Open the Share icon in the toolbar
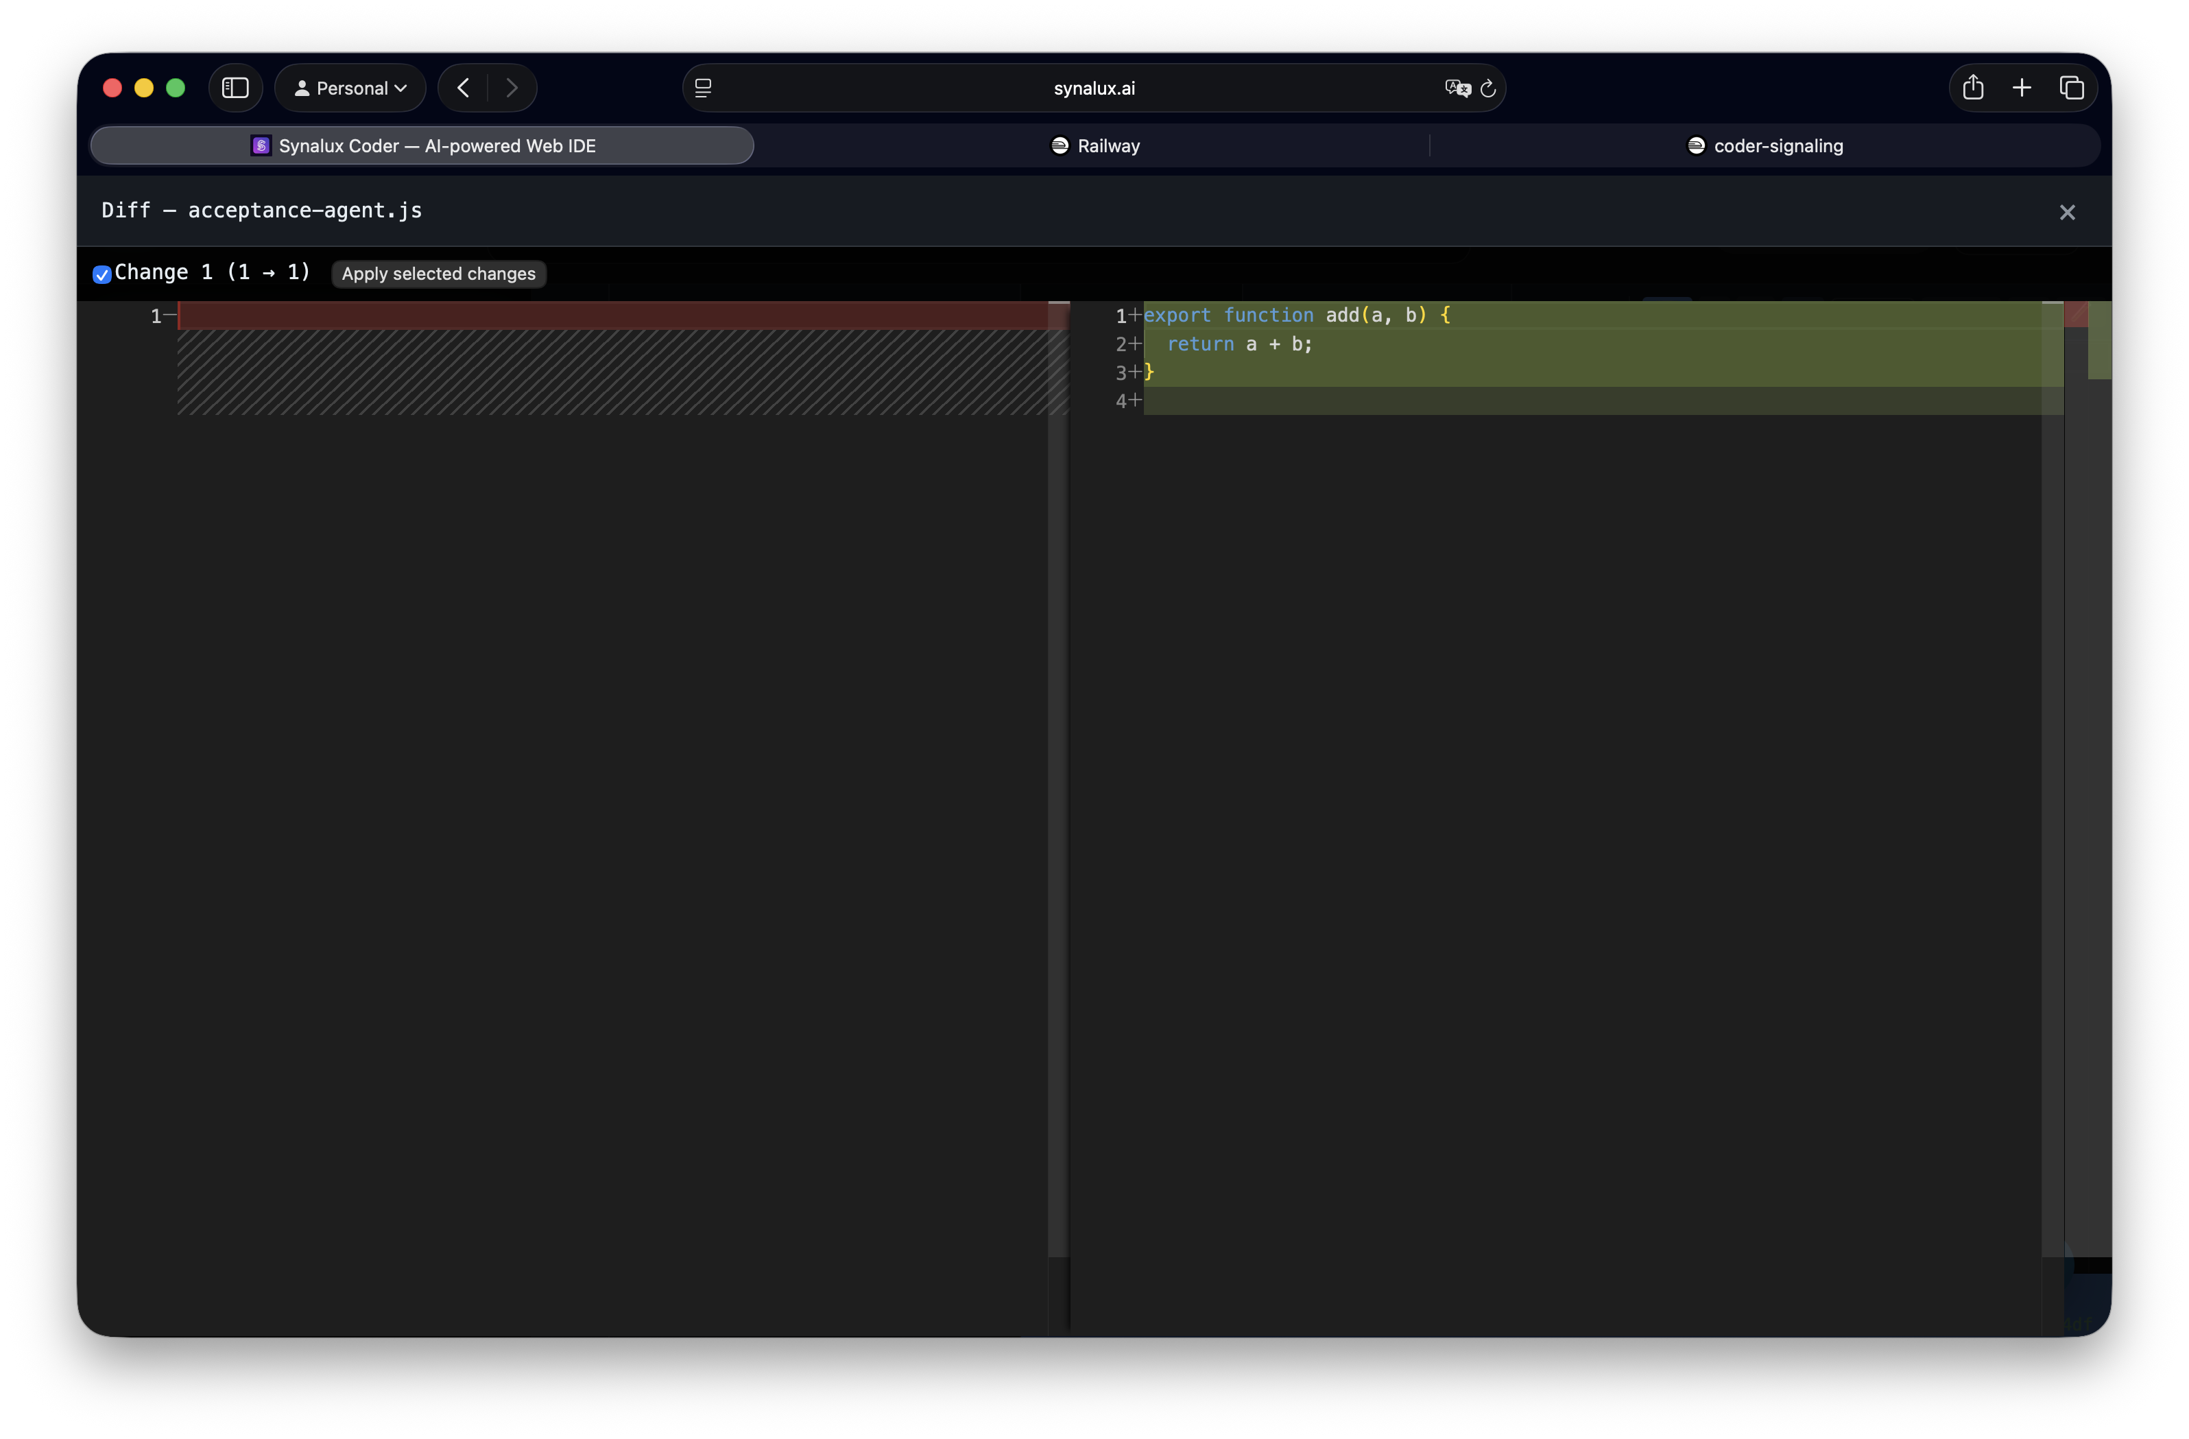 (x=1972, y=88)
